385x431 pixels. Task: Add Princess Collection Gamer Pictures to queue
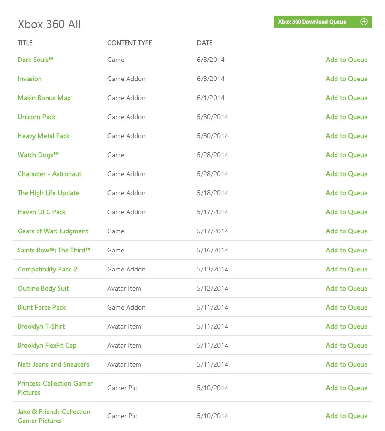click(346, 388)
